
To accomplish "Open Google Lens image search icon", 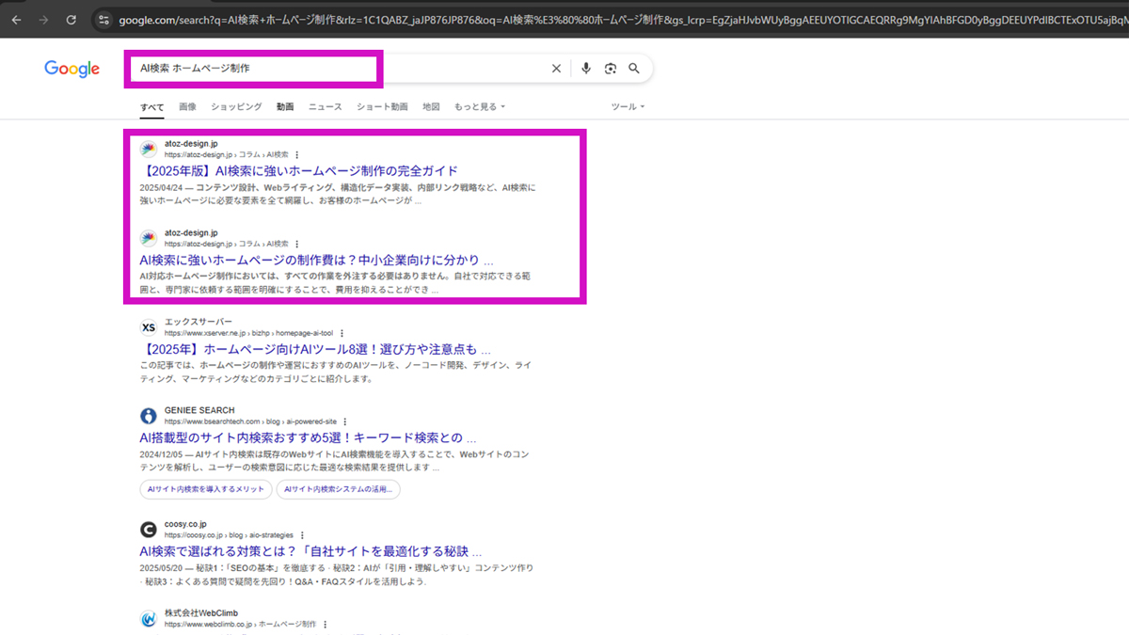I will pyautogui.click(x=611, y=69).
